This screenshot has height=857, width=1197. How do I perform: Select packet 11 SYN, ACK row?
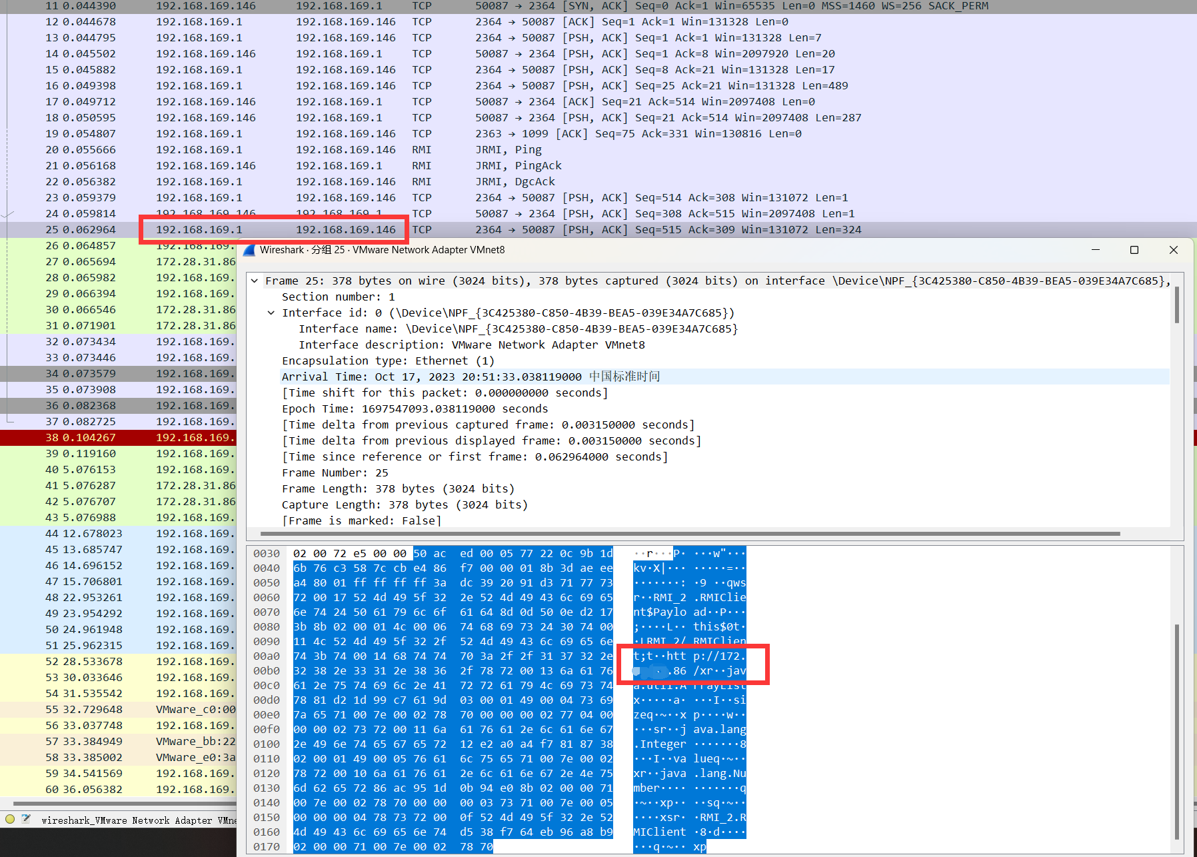(x=598, y=6)
